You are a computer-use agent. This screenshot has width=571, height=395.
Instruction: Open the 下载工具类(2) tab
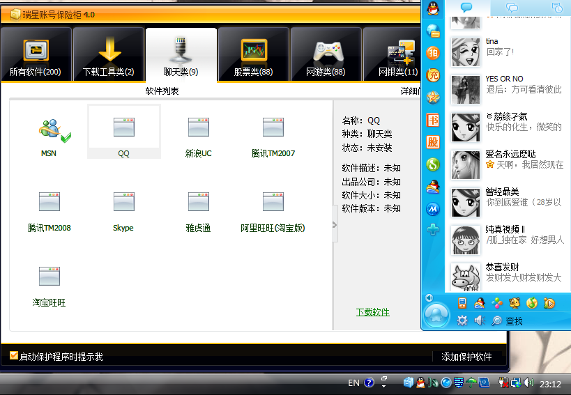pos(109,54)
